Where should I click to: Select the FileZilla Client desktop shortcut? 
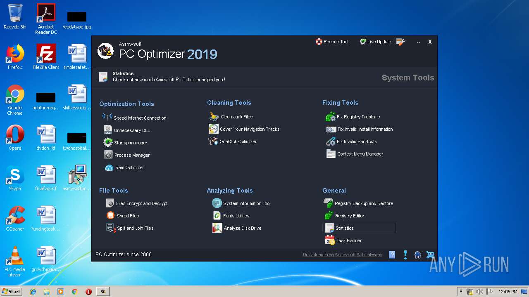pos(46,57)
